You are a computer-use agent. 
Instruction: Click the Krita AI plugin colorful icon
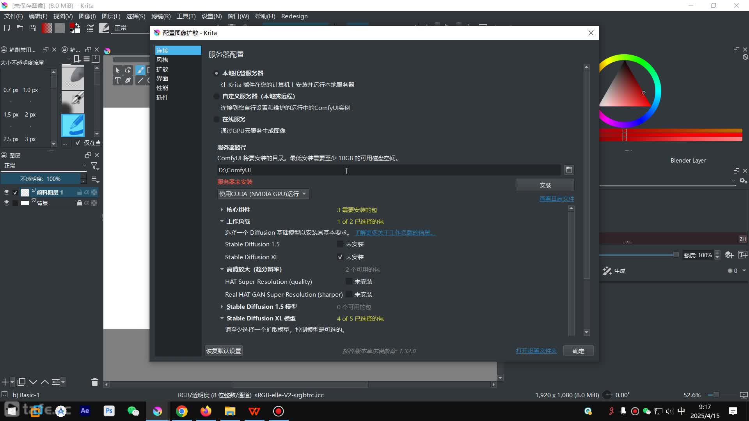click(x=107, y=51)
